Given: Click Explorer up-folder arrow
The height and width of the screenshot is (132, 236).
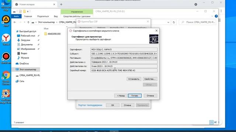Looking at the screenshot, I should [x=28, y=22].
